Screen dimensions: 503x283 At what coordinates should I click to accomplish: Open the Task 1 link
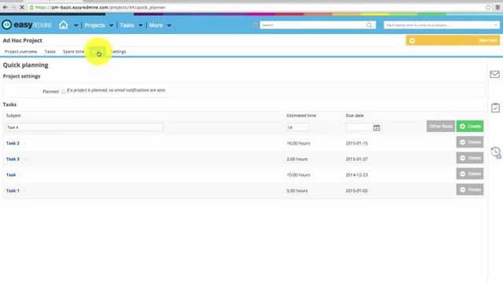pyautogui.click(x=13, y=190)
